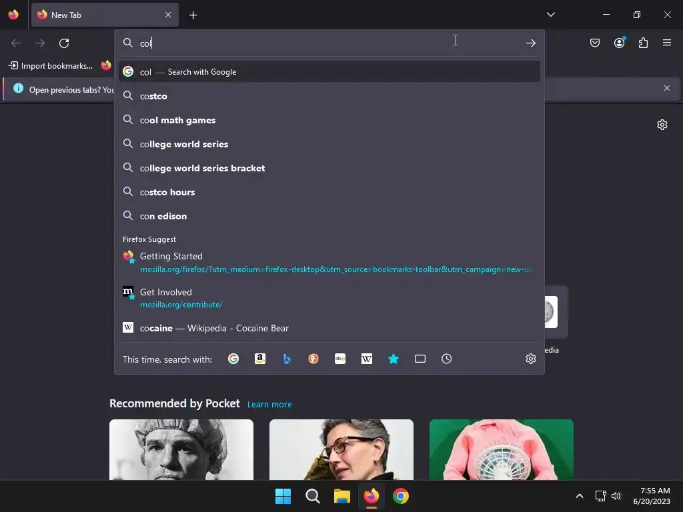Search this time with DuckDuckGo

313,359
